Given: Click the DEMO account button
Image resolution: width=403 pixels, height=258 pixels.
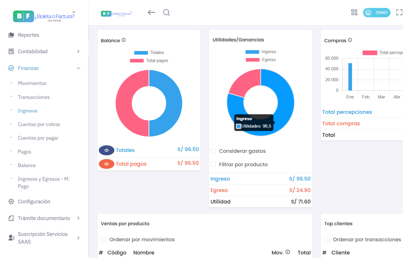Looking at the screenshot, I should tap(377, 13).
